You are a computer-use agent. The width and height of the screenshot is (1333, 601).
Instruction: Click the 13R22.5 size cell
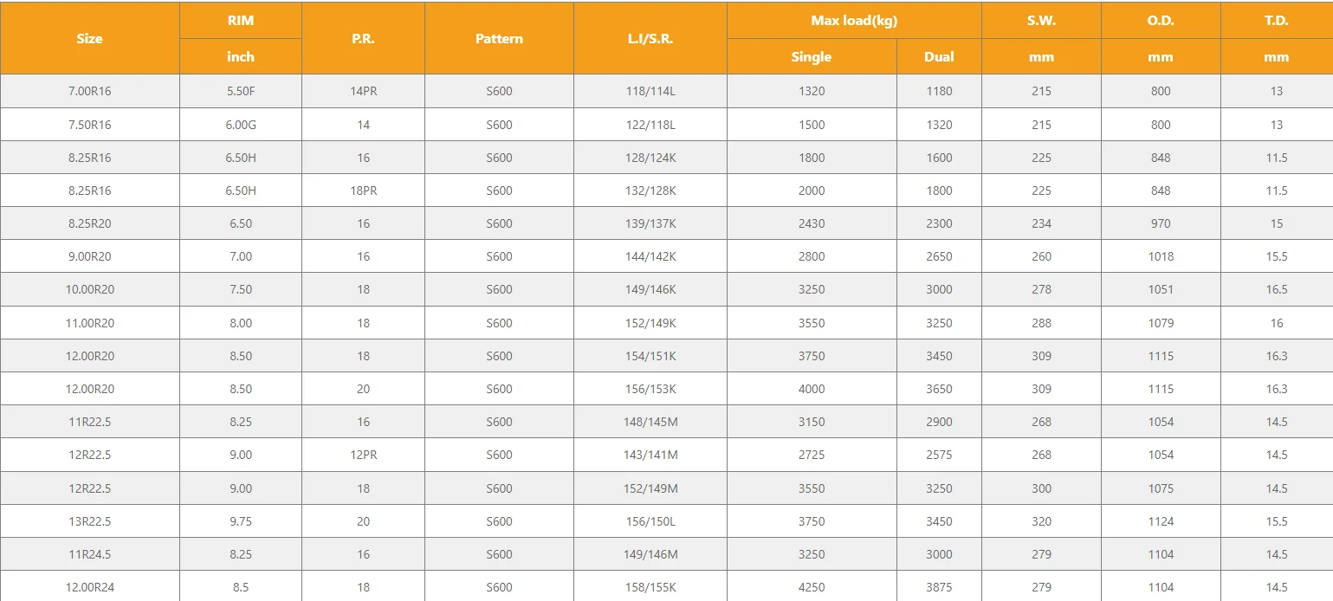coord(90,521)
